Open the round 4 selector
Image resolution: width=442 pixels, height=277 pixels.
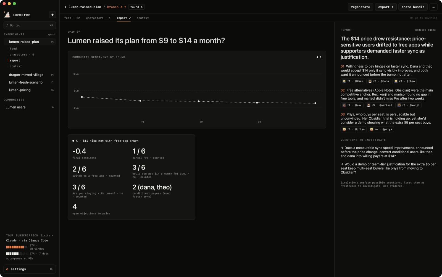click(x=136, y=7)
